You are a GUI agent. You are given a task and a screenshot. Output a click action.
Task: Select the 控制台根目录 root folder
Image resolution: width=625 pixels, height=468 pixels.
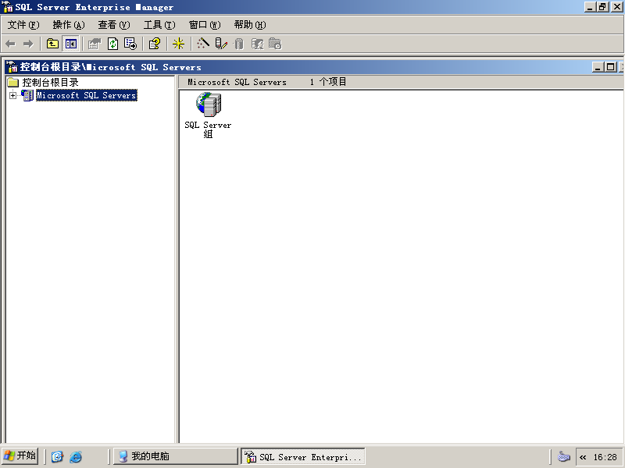[50, 83]
